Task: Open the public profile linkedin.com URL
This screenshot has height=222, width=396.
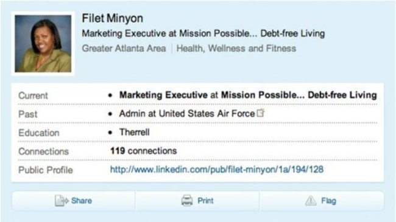Action: 217,169
